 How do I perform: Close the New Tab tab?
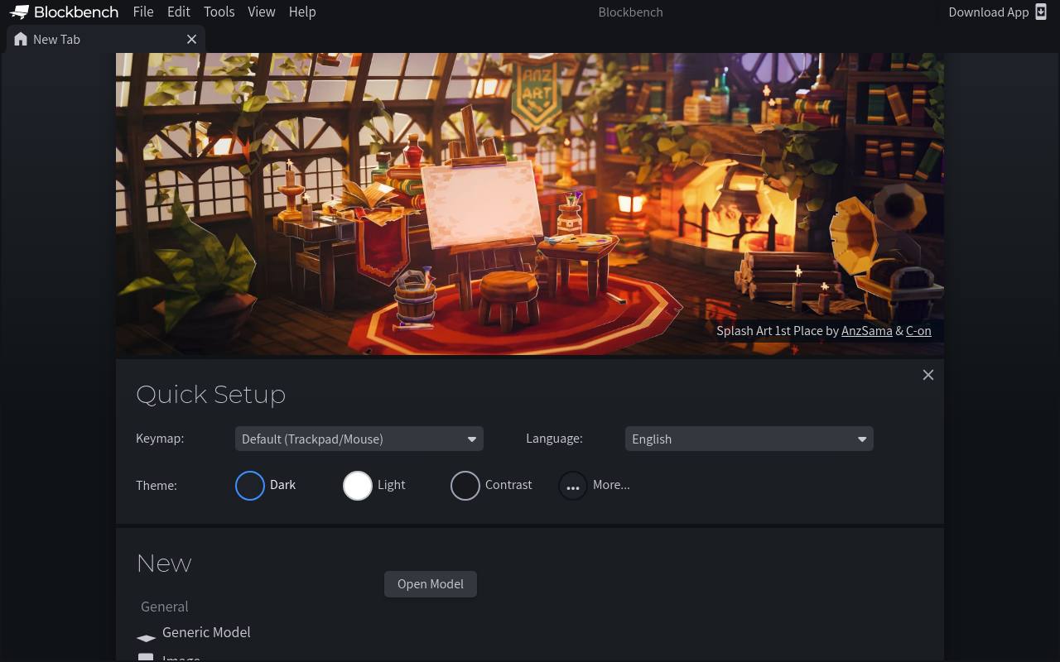pyautogui.click(x=191, y=39)
